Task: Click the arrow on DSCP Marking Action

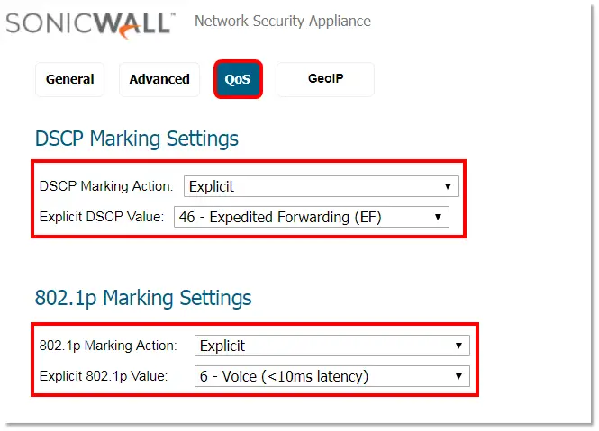Action: (x=448, y=186)
